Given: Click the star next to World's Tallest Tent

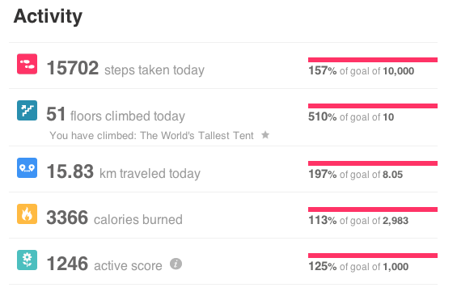Looking at the screenshot, I should pos(265,135).
